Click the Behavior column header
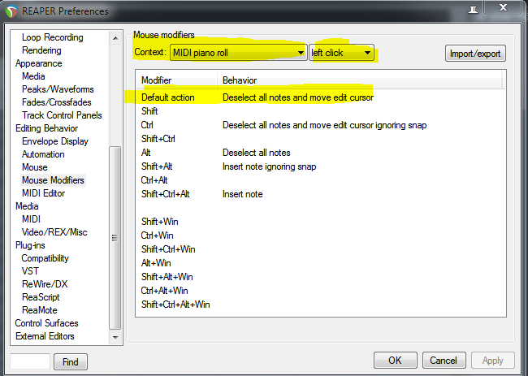 coord(360,80)
